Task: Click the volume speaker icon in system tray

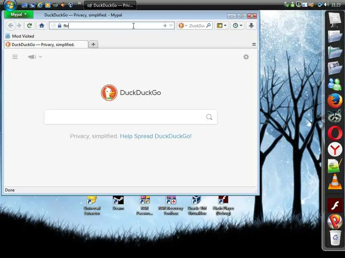Action: (326, 5)
